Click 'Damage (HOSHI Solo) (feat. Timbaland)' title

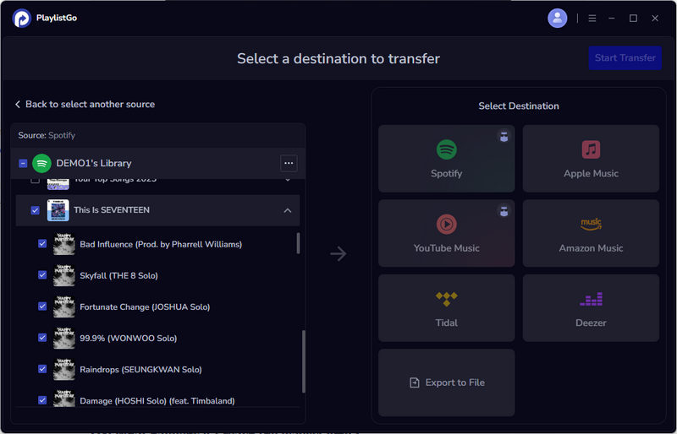pos(157,401)
